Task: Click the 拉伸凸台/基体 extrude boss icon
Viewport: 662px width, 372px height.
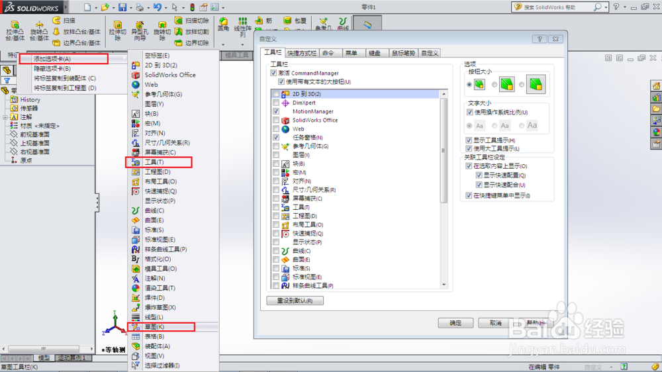Action: pos(15,24)
